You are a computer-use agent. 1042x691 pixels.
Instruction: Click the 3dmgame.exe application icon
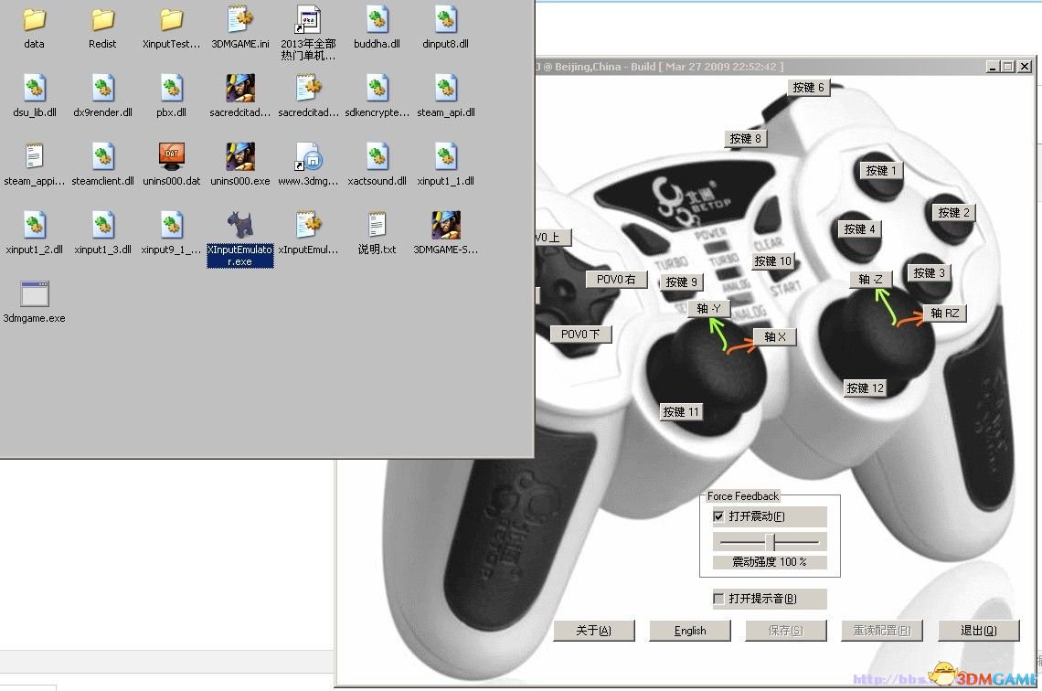(x=35, y=294)
